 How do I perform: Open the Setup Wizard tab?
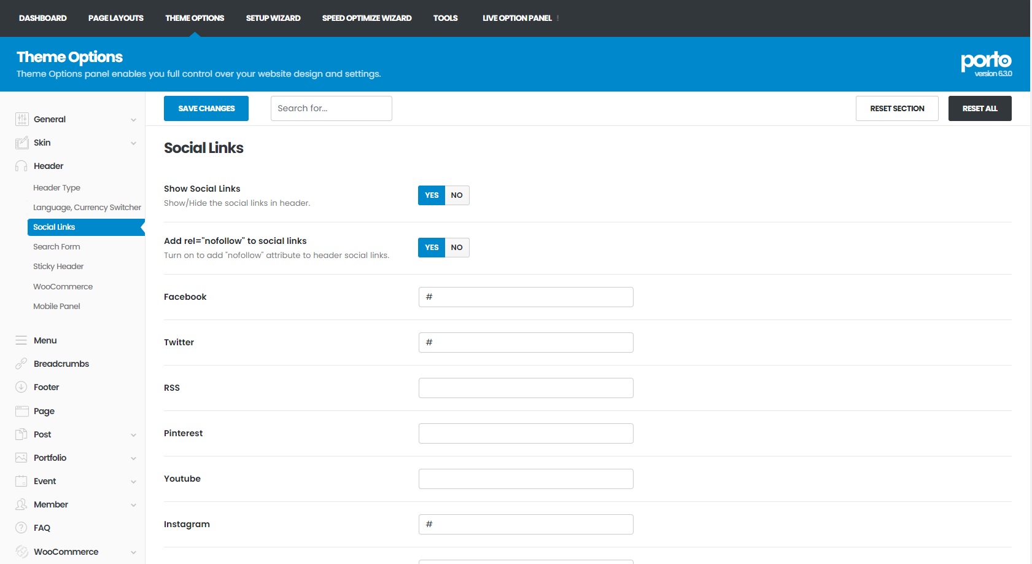pyautogui.click(x=273, y=18)
